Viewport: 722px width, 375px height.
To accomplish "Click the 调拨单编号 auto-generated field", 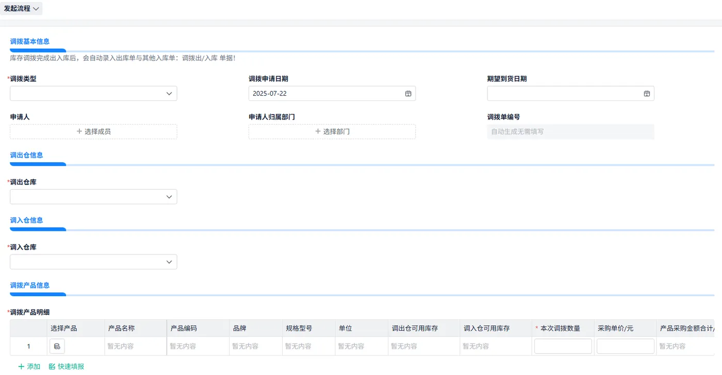I will coord(570,131).
